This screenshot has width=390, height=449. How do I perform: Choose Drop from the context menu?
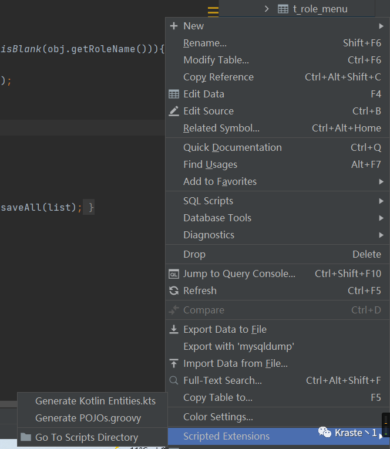pos(194,254)
